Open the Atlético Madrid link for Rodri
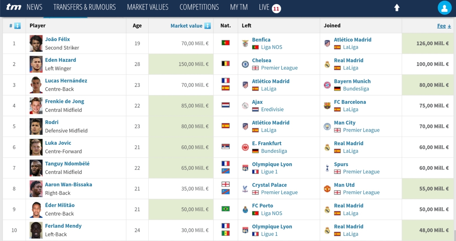456x241 pixels. pos(271,123)
